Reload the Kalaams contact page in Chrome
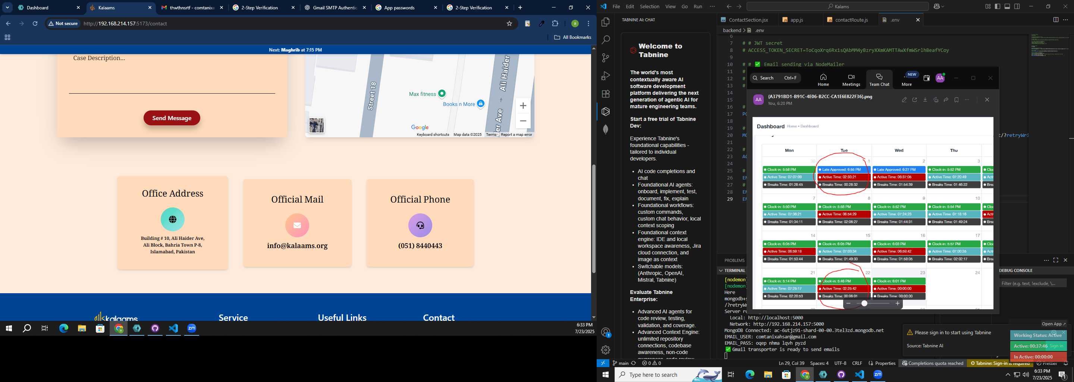Image resolution: width=1074 pixels, height=382 pixels. tap(35, 24)
